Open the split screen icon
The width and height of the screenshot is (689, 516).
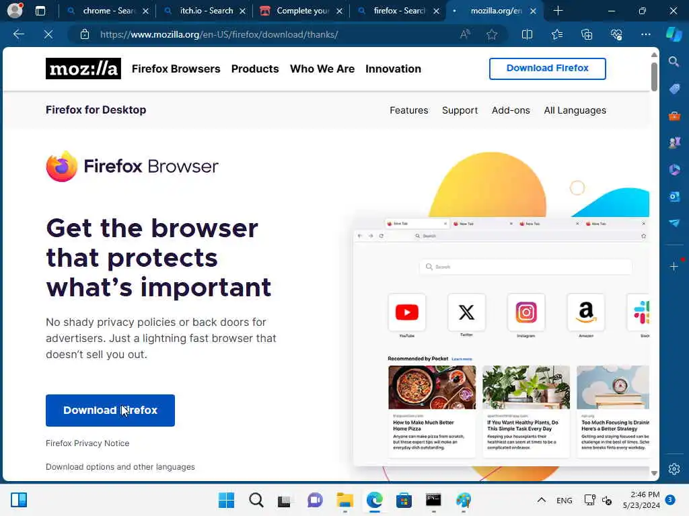coord(527,34)
